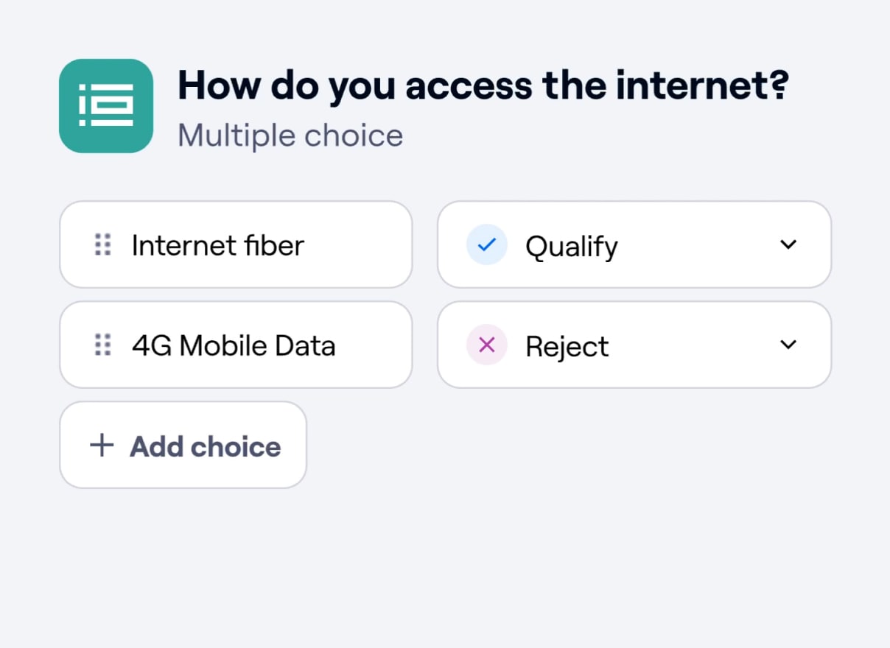The image size is (890, 648).
Task: Click the teal multiple choice question icon
Action: pyautogui.click(x=106, y=106)
